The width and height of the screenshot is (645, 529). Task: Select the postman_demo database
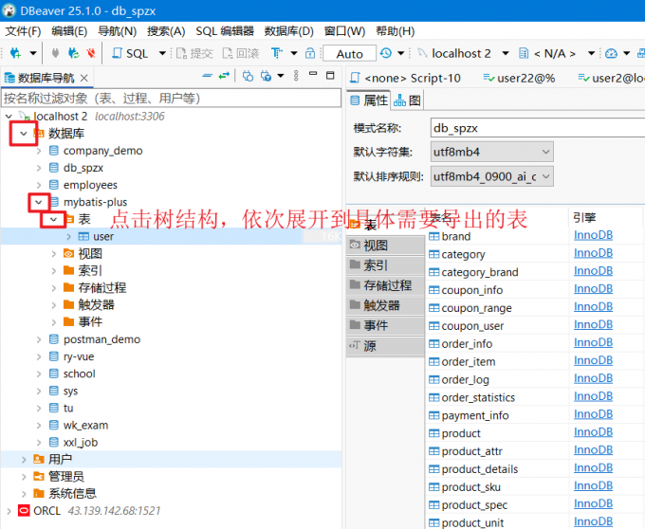[x=101, y=339]
